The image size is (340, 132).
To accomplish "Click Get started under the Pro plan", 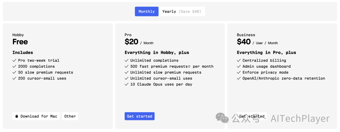I will [x=139, y=116].
